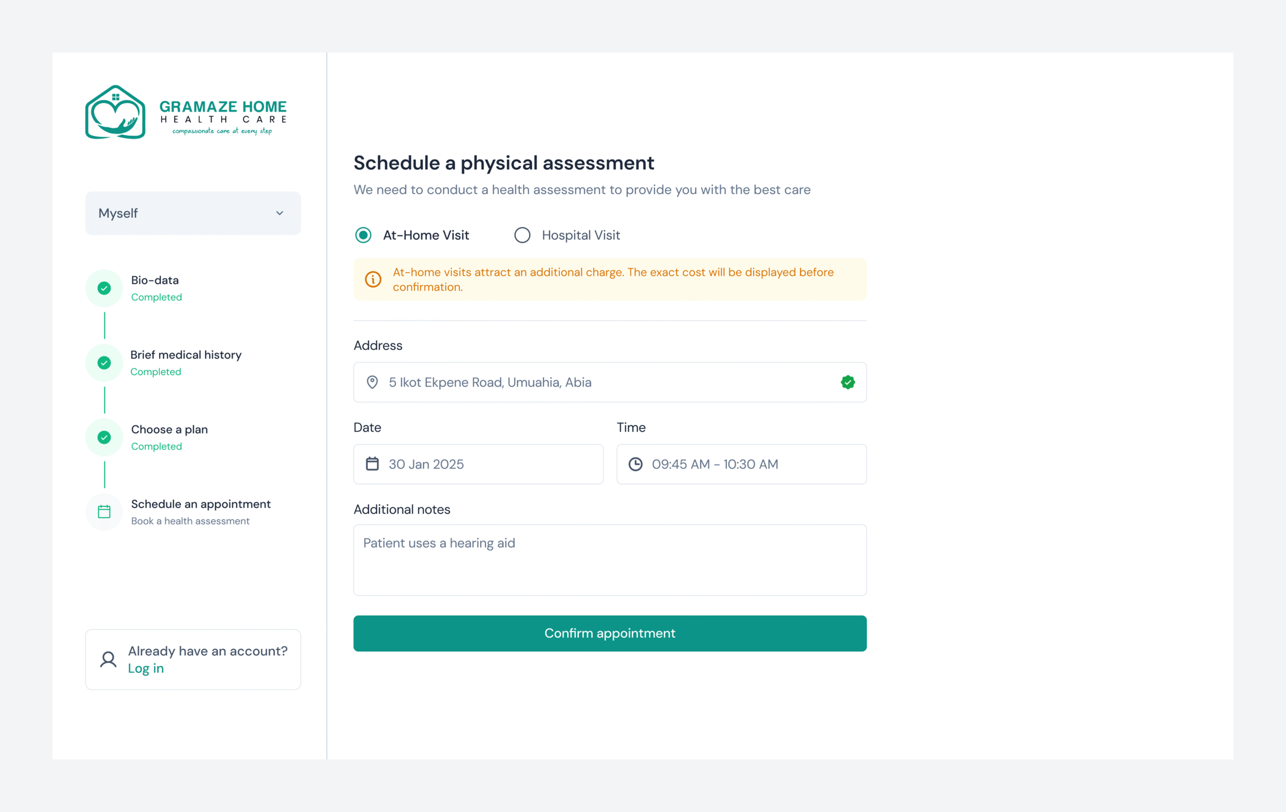
Task: Click the green verified badge in Address field
Action: pyautogui.click(x=847, y=382)
